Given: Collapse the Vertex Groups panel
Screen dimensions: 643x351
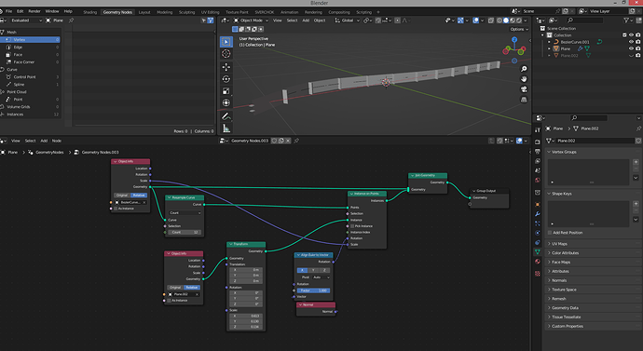Looking at the screenshot, I should tap(564, 152).
